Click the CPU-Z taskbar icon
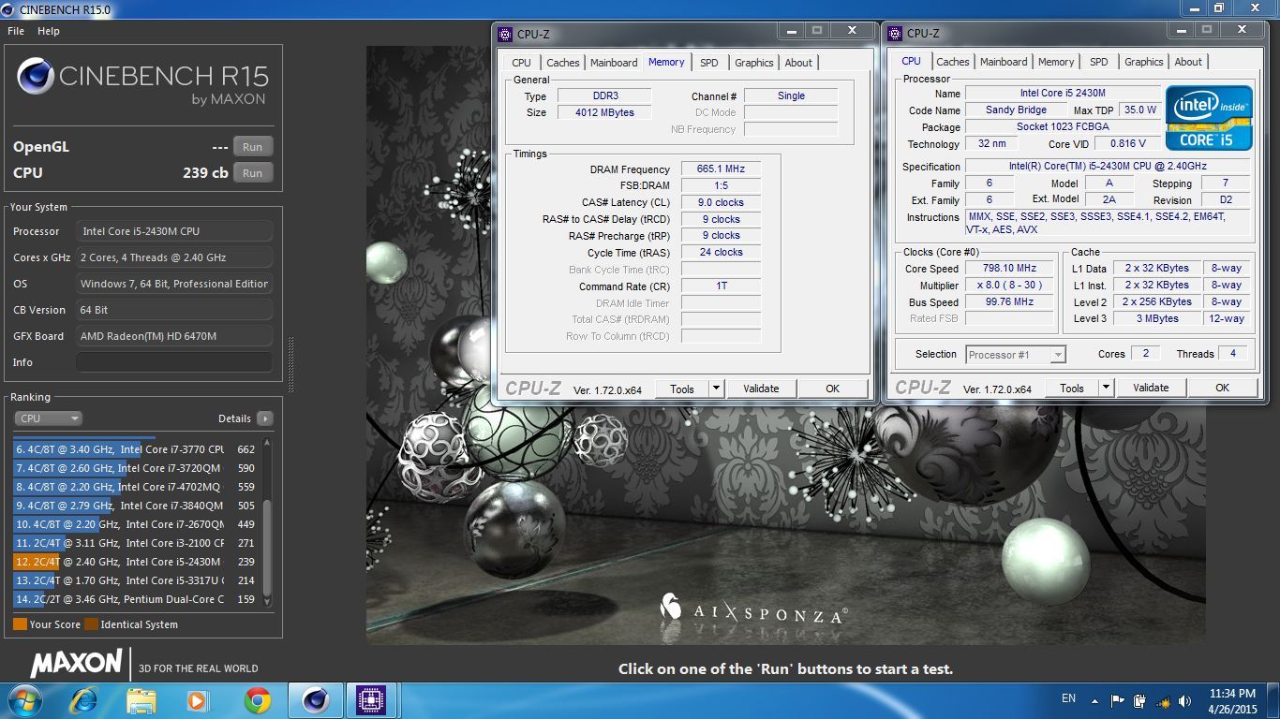This screenshot has width=1280, height=719. (372, 700)
